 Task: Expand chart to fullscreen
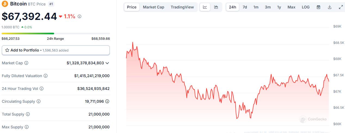pos(341,7)
